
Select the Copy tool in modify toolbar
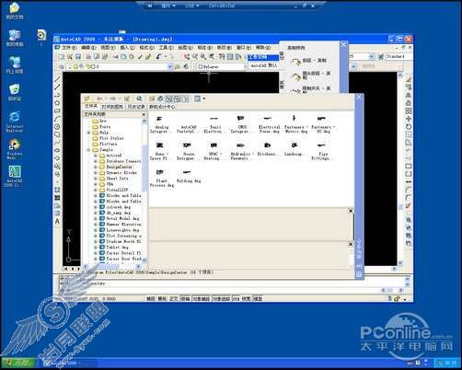click(409, 87)
